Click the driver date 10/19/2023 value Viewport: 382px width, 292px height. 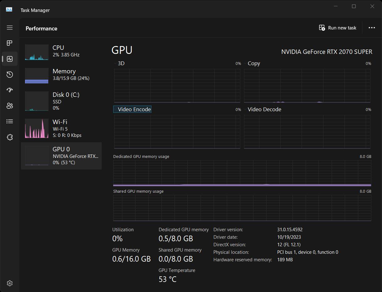(289, 237)
